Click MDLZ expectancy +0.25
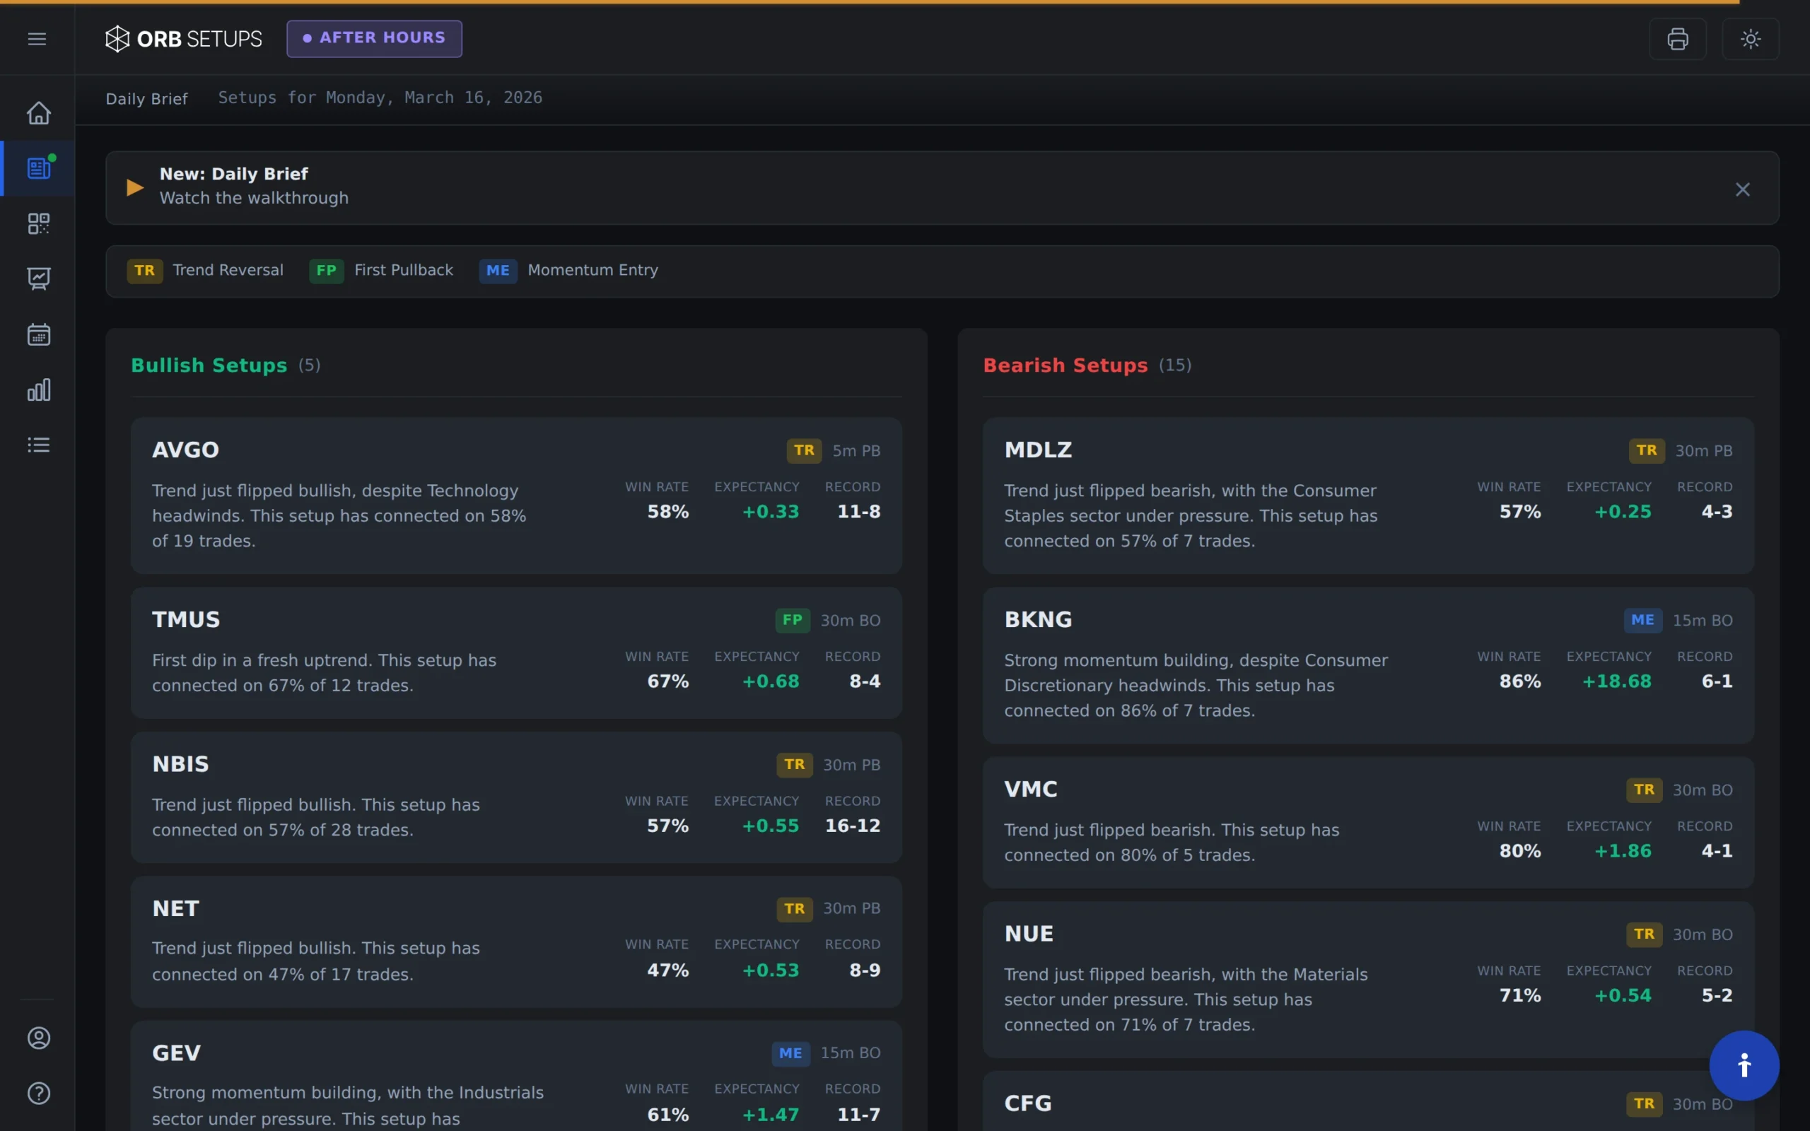The height and width of the screenshot is (1131, 1810). [x=1622, y=512]
